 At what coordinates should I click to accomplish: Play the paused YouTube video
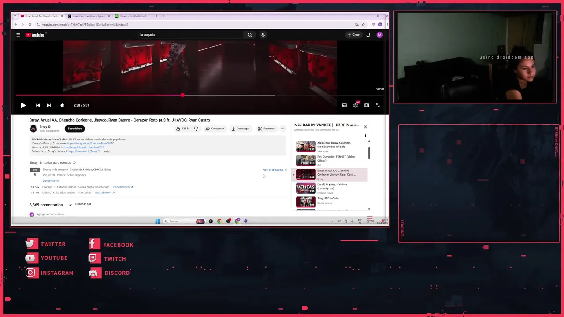tap(23, 105)
